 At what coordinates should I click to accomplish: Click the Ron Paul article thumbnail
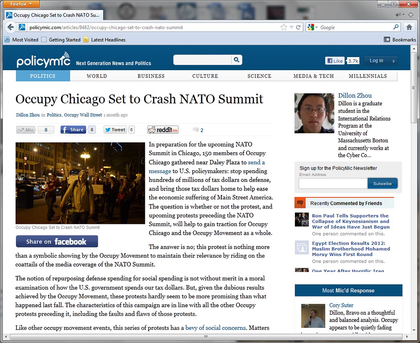pos(302,220)
